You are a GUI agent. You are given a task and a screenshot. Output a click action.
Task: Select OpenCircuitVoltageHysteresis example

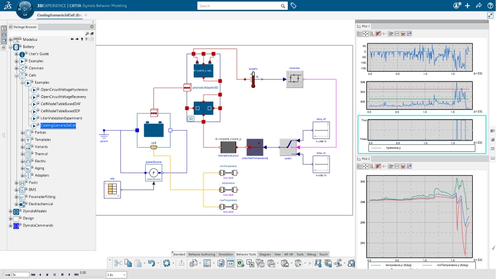click(x=64, y=90)
